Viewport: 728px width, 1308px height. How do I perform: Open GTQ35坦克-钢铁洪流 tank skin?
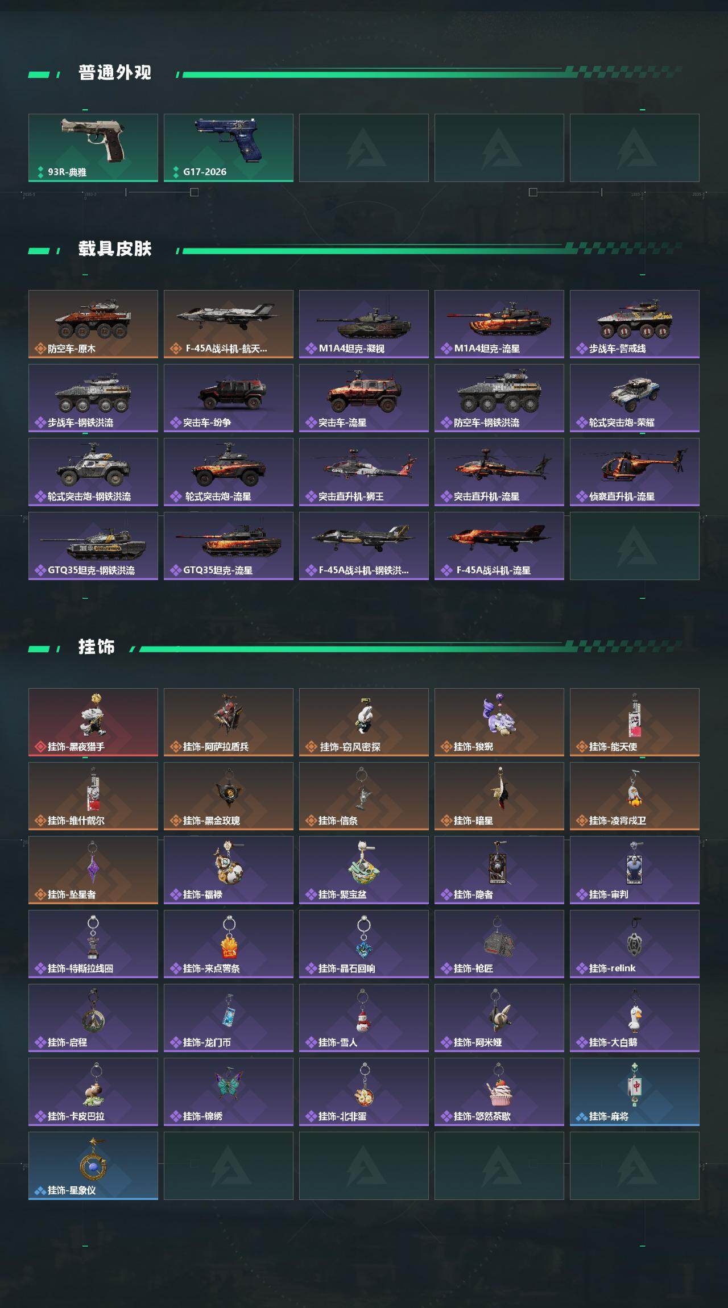[x=93, y=546]
